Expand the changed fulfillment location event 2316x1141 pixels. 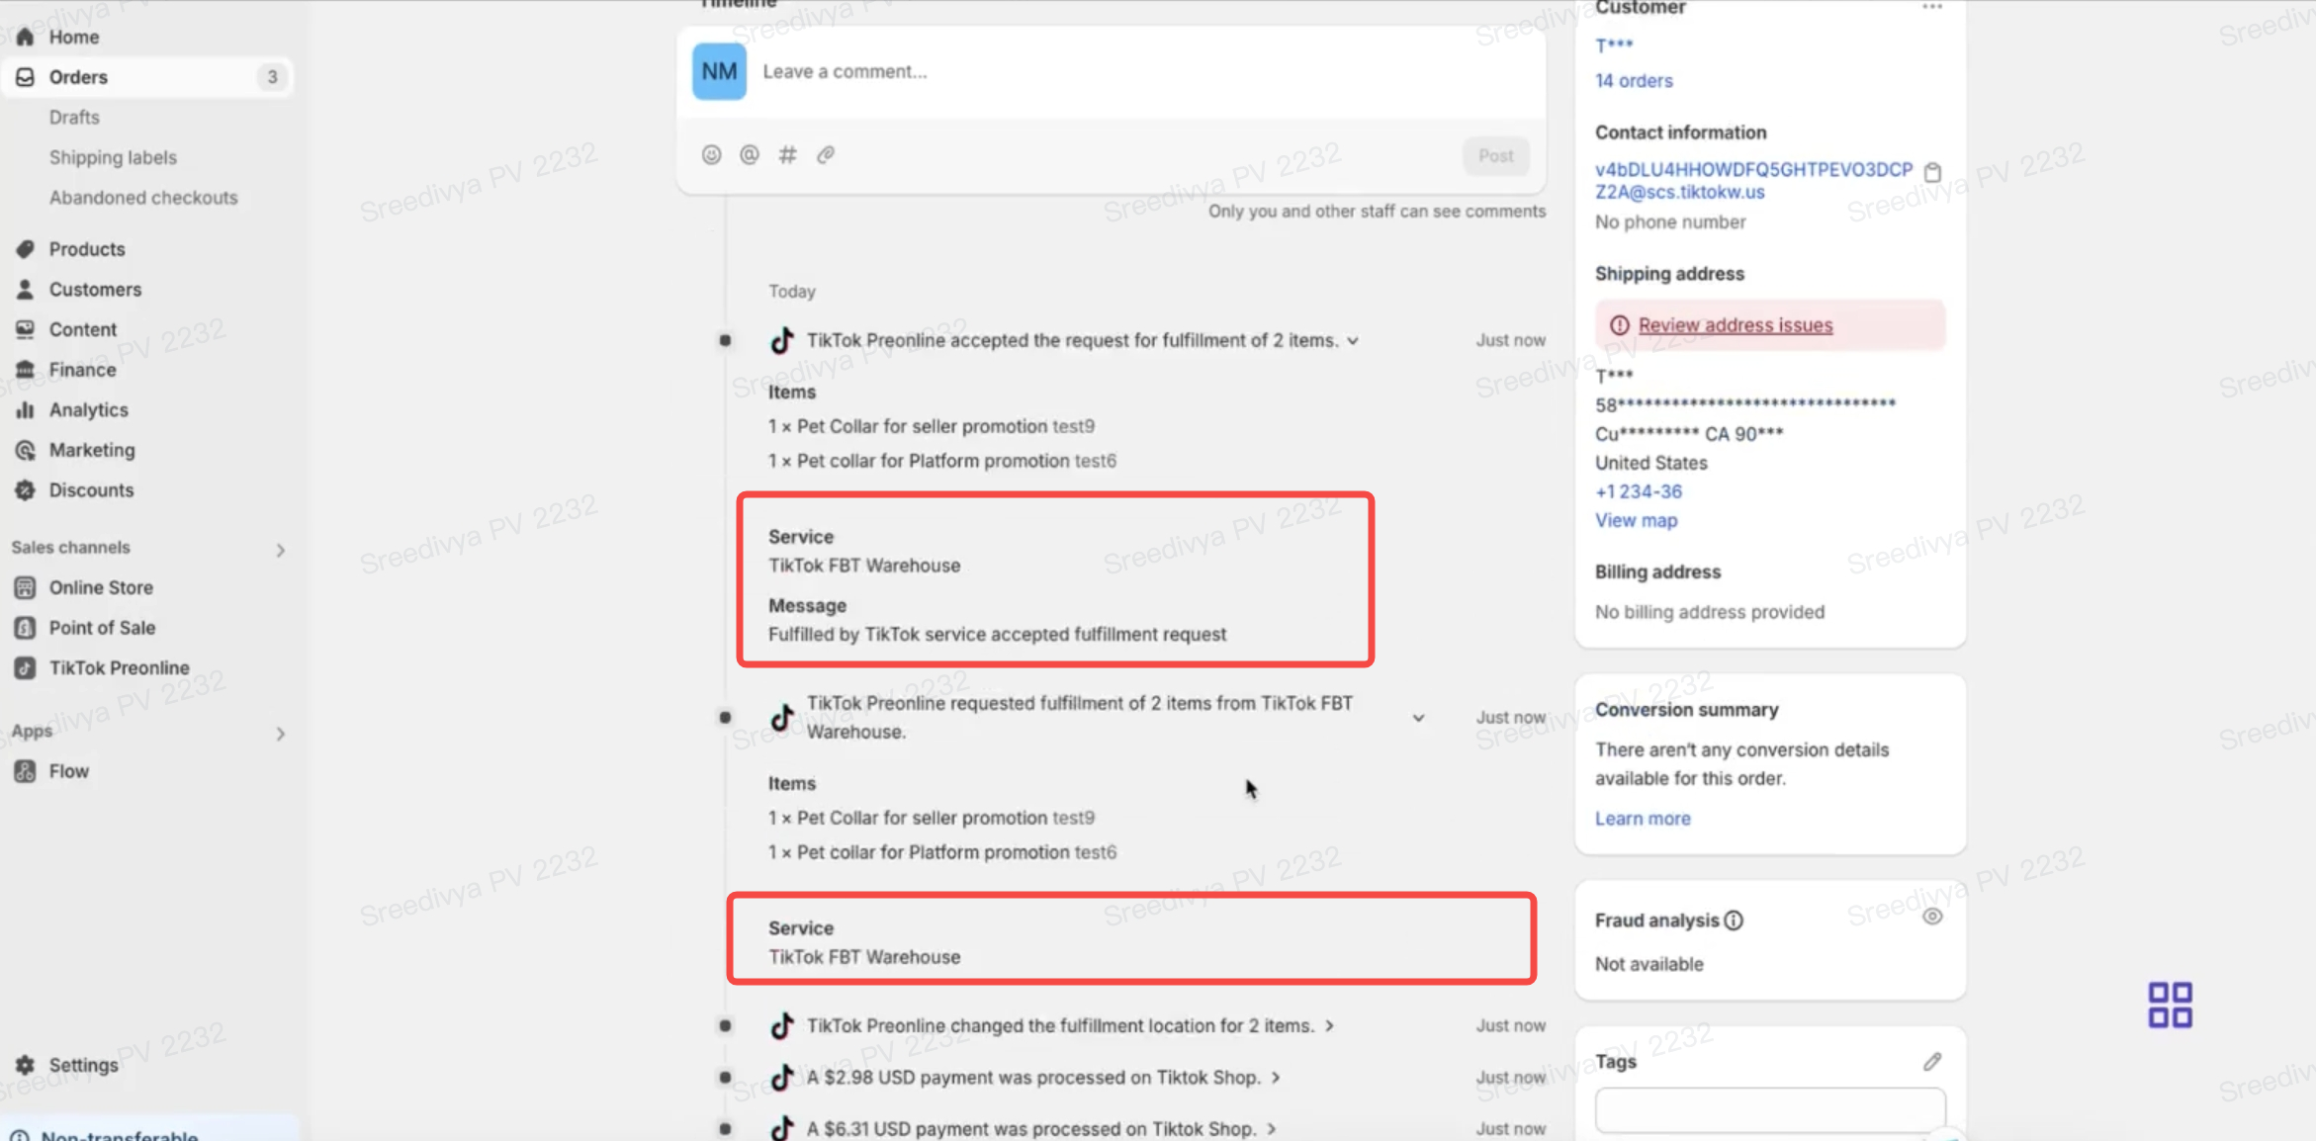[1330, 1025]
